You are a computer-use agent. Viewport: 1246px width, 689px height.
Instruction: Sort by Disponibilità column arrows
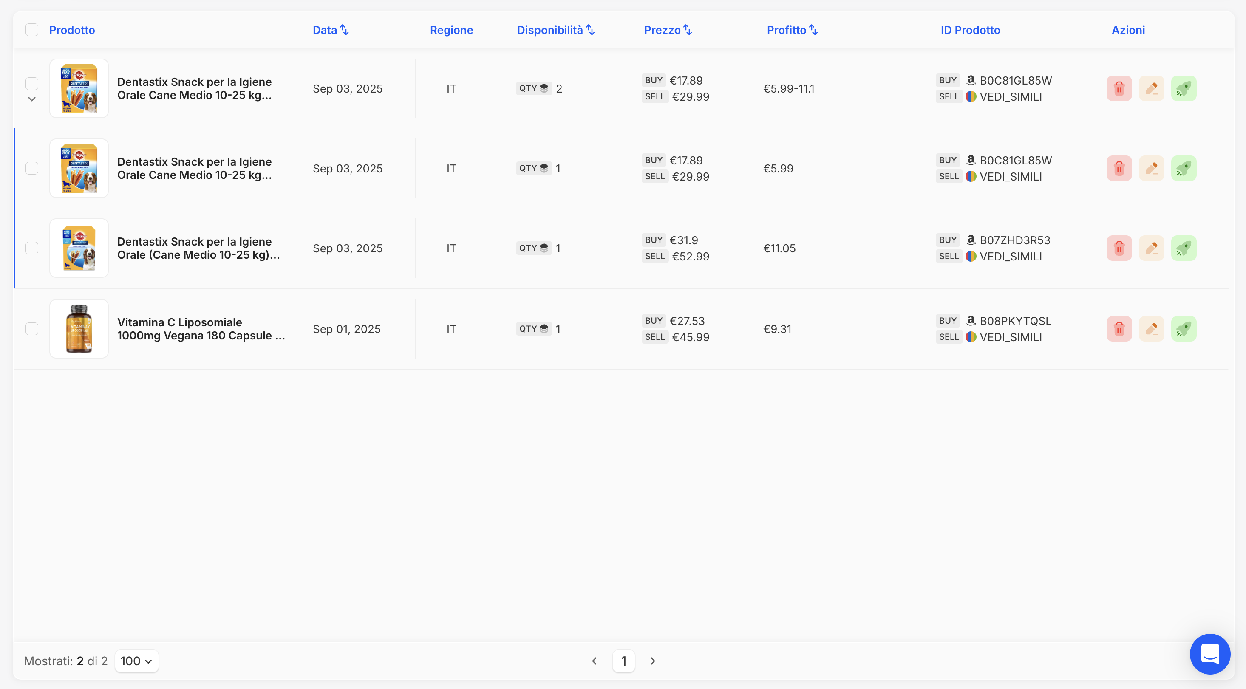click(590, 30)
